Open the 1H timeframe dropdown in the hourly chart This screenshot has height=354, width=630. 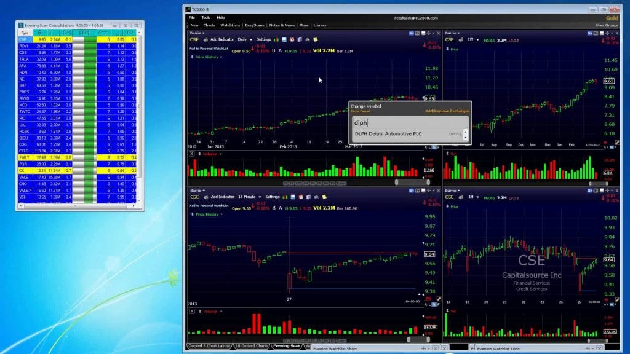[473, 197]
